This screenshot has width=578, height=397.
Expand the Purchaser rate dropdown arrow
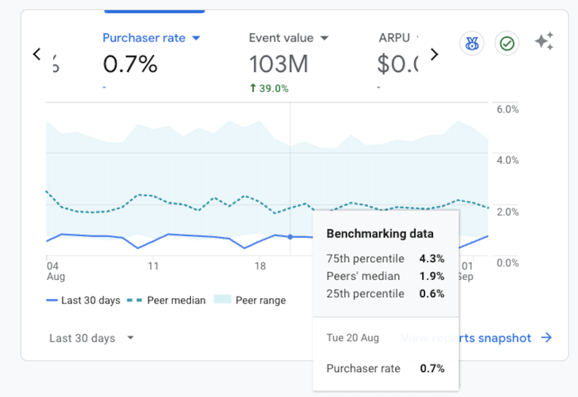[x=196, y=38]
